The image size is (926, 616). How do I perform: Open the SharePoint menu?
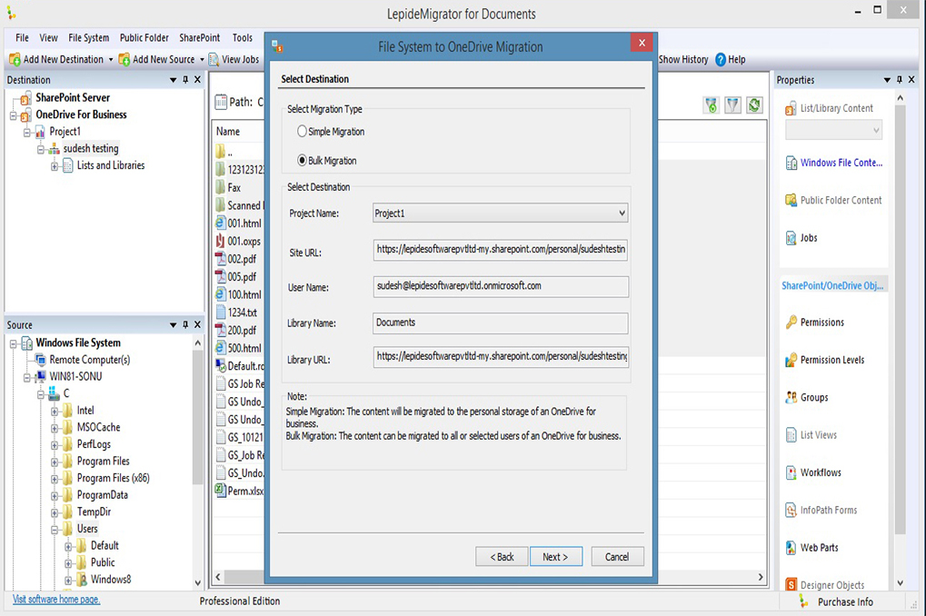tap(199, 37)
